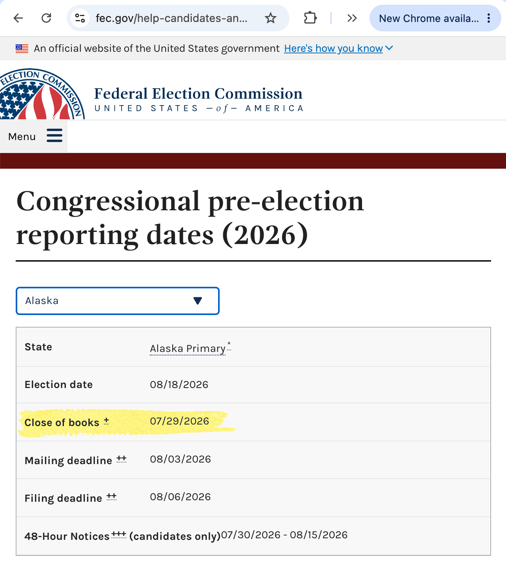Click Federal Election Commission title text

pos(198,94)
